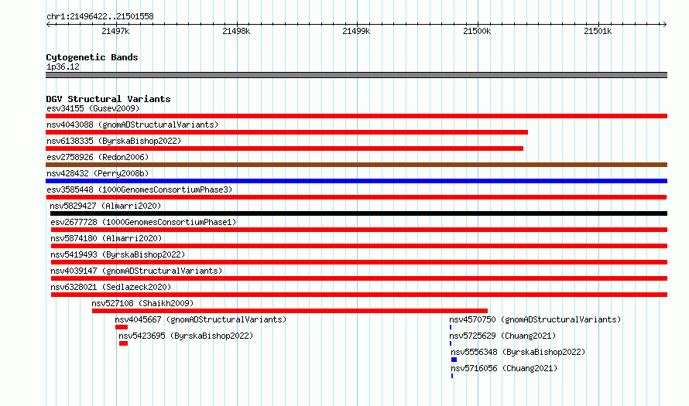Click nsv5829427 (Almarri2020) label
Image resolution: width=689 pixels, height=406 pixels.
pos(105,206)
